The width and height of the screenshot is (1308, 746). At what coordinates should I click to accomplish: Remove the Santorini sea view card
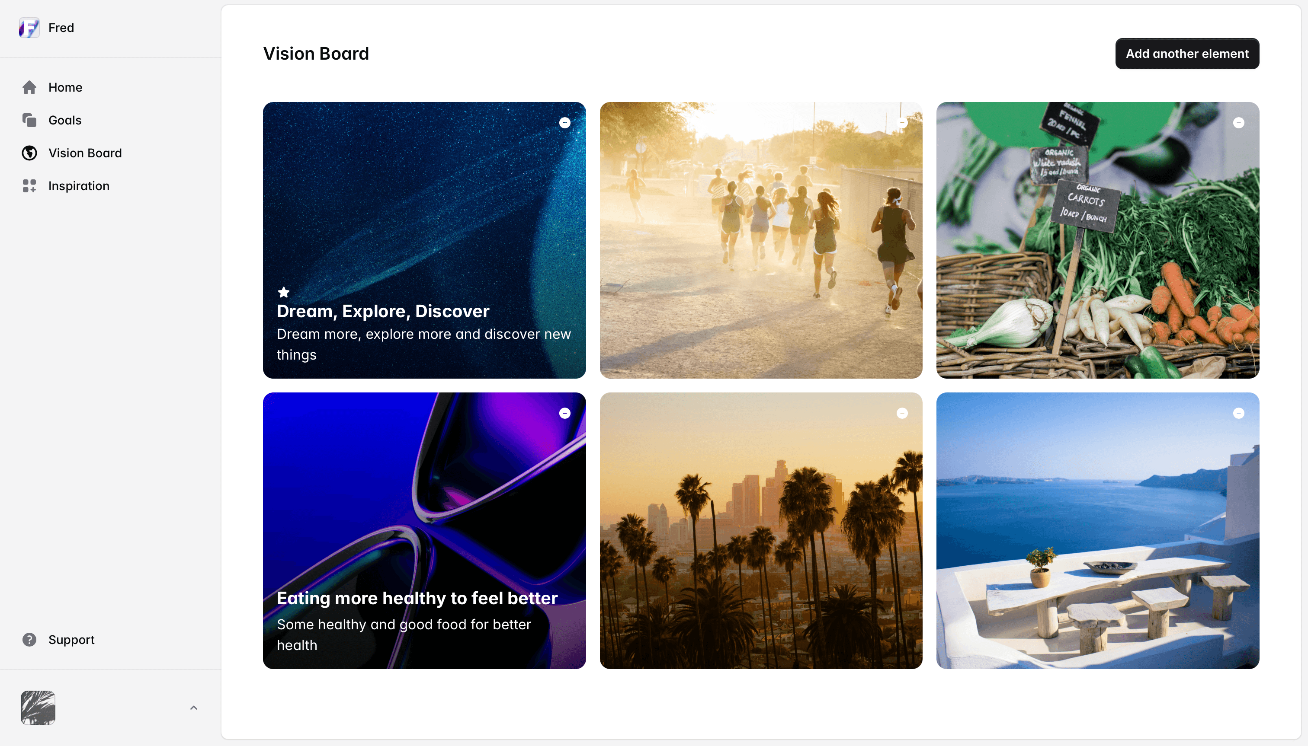click(x=1238, y=413)
